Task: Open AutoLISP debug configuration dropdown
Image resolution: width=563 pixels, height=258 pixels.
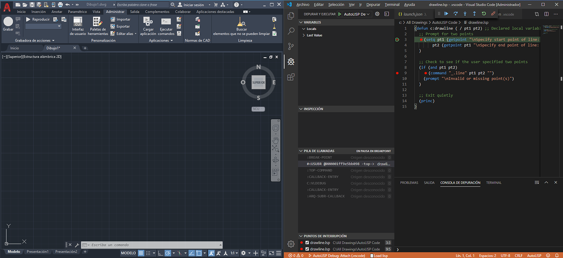Action: click(x=357, y=14)
